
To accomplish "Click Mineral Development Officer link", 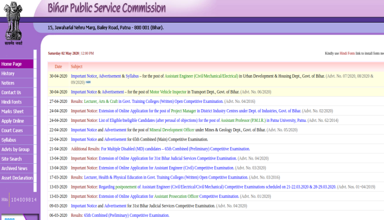I will click(171, 130).
